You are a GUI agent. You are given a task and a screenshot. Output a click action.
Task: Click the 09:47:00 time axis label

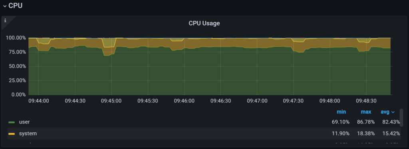[257, 101]
